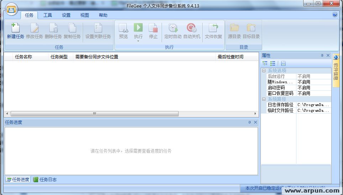Click the 文件恢复 file restore icon
Viewport: 343px width, 195px height.
click(213, 28)
